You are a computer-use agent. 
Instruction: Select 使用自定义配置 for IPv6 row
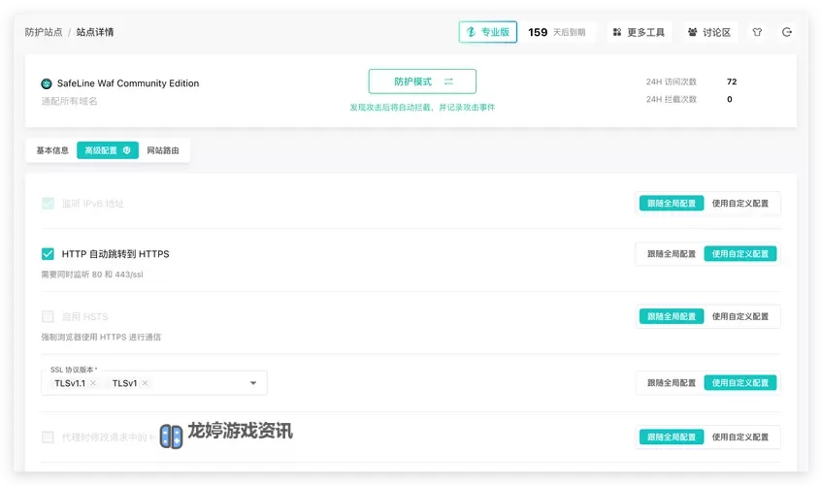740,204
